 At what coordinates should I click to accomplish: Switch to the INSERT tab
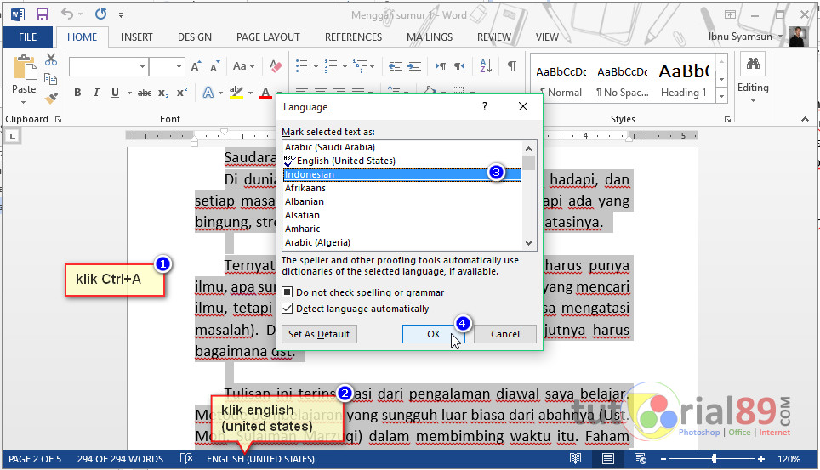tap(137, 37)
